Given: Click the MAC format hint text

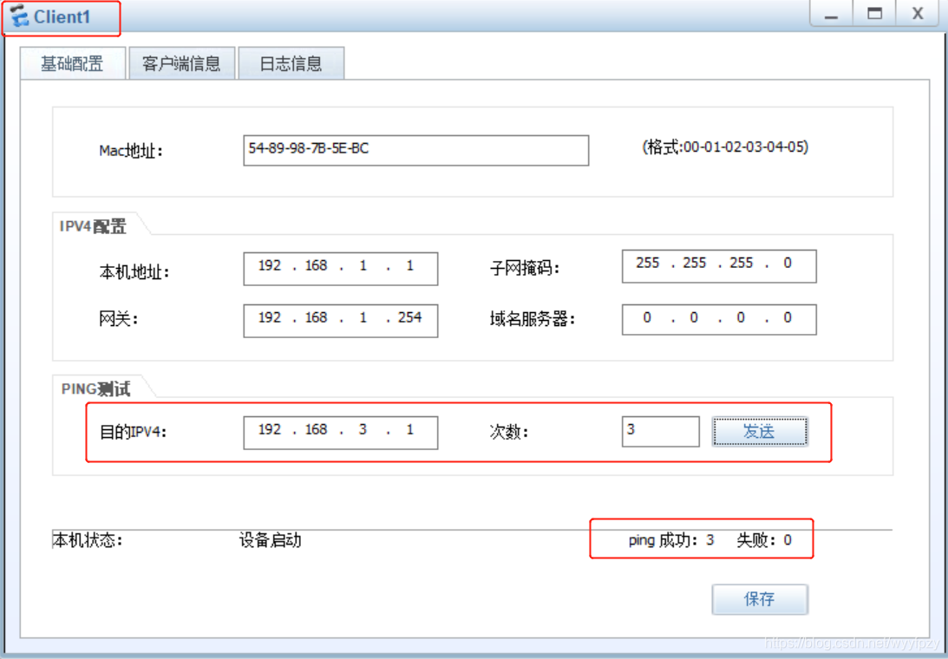Looking at the screenshot, I should click(x=725, y=147).
